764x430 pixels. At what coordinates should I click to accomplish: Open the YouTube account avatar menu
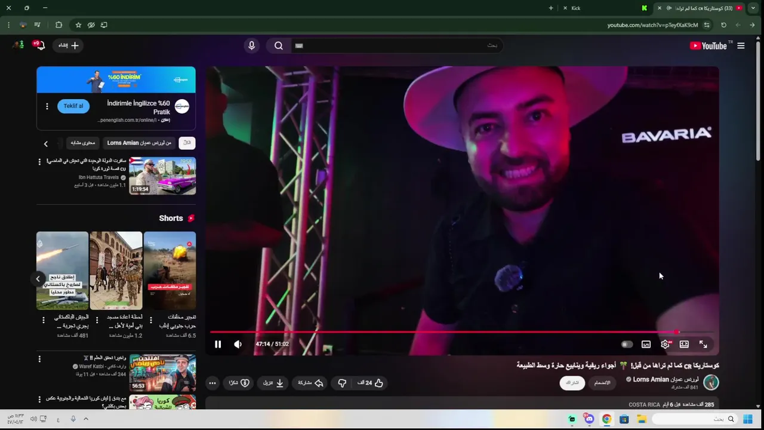tap(18, 45)
